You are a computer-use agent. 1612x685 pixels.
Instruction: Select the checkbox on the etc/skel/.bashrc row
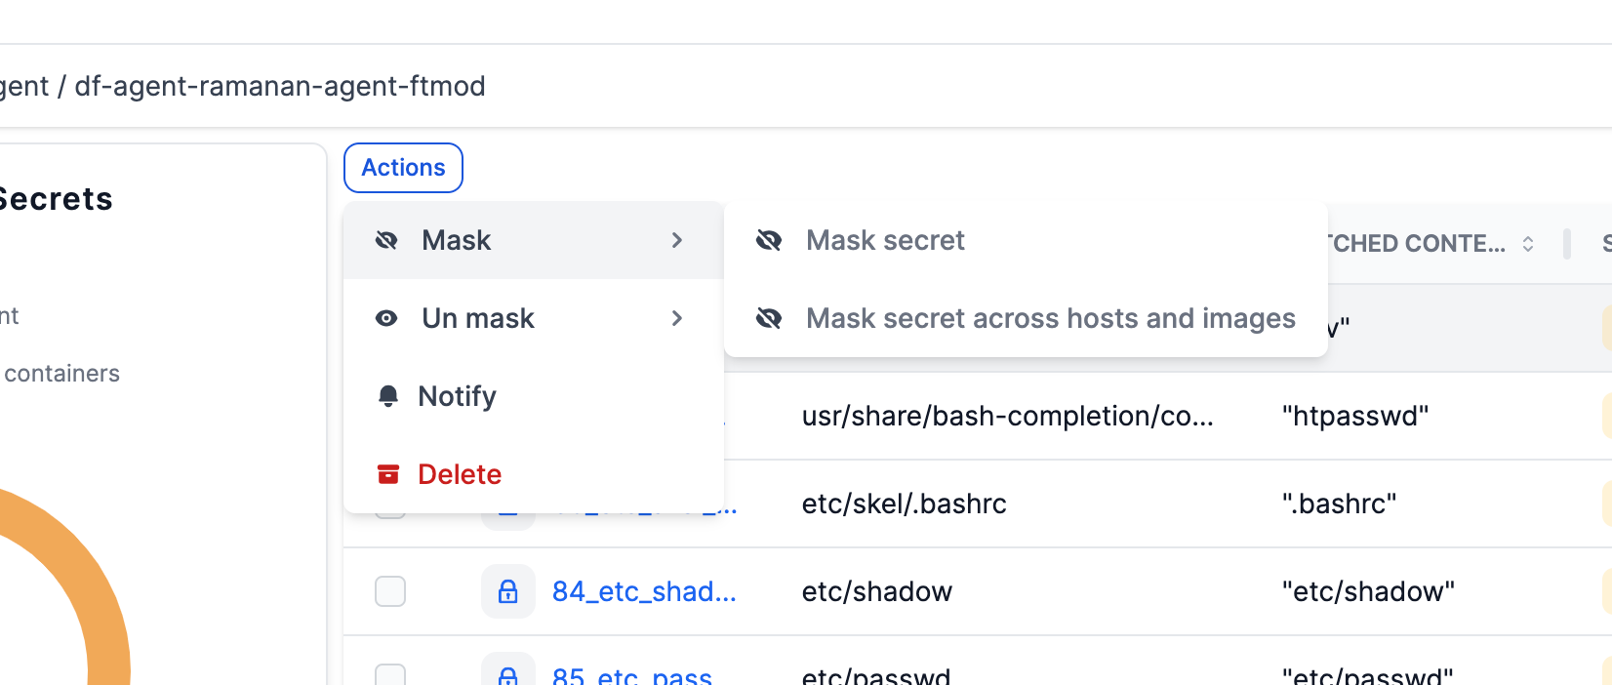(x=389, y=504)
